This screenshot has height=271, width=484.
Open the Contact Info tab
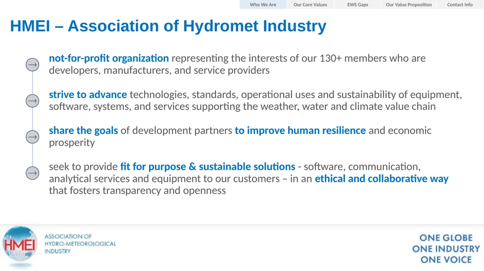coord(459,5)
